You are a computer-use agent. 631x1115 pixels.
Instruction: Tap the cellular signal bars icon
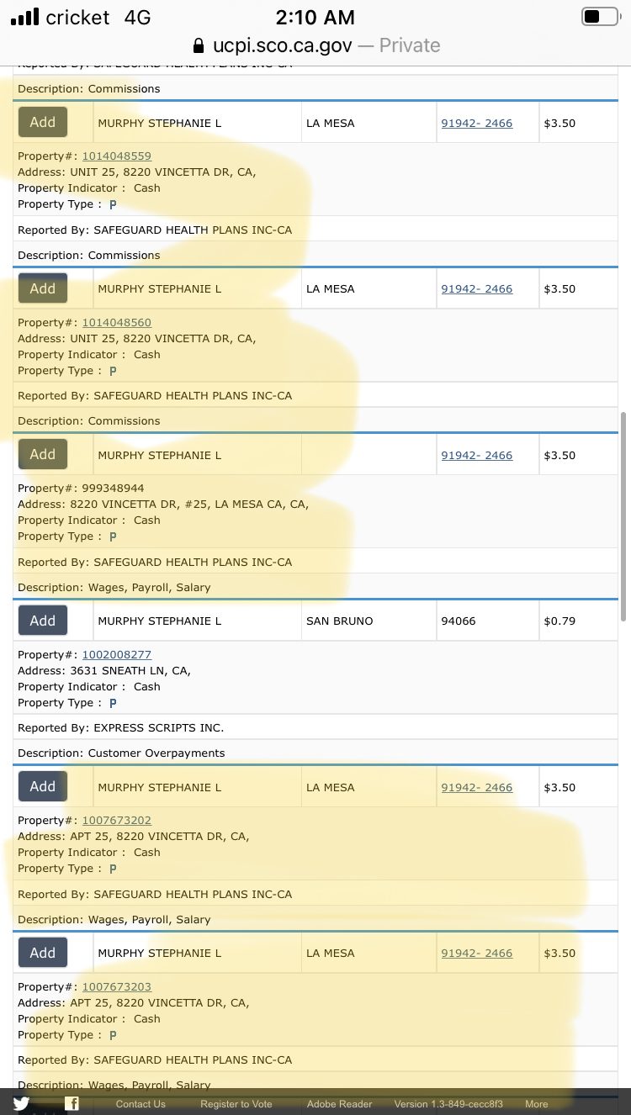24,17
